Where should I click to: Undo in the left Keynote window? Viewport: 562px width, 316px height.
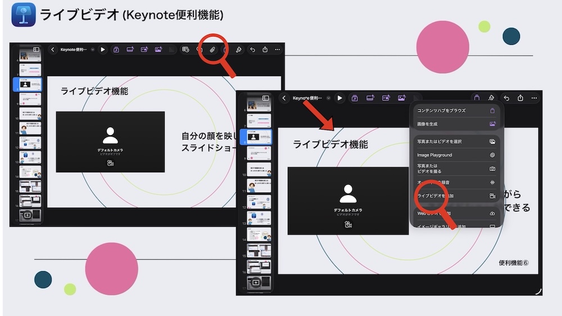pos(252,50)
